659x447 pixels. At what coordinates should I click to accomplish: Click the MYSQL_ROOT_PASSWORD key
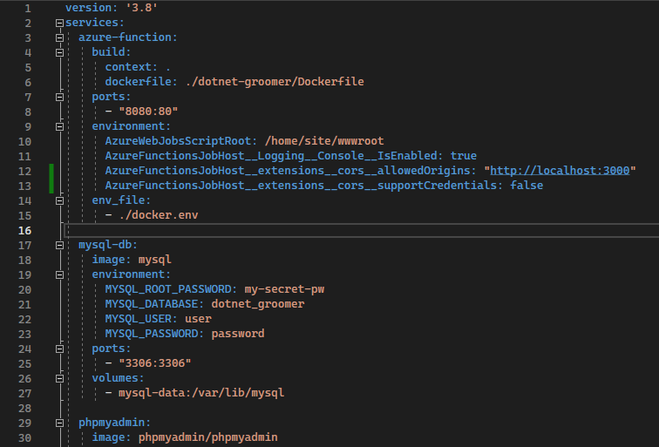pyautogui.click(x=172, y=289)
